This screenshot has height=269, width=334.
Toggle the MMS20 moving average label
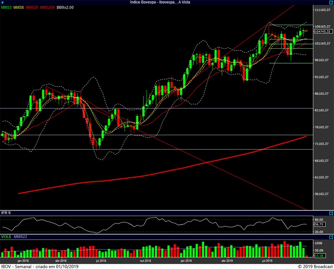[32, 8]
